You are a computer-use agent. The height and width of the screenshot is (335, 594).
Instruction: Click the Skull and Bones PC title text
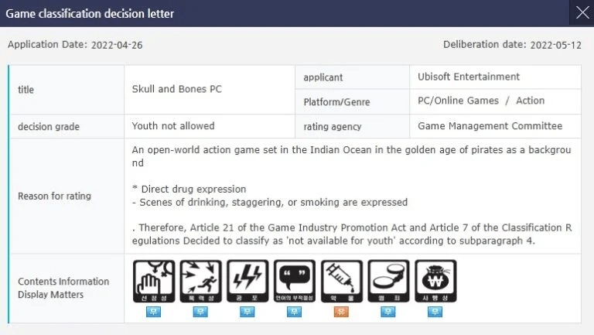(177, 89)
